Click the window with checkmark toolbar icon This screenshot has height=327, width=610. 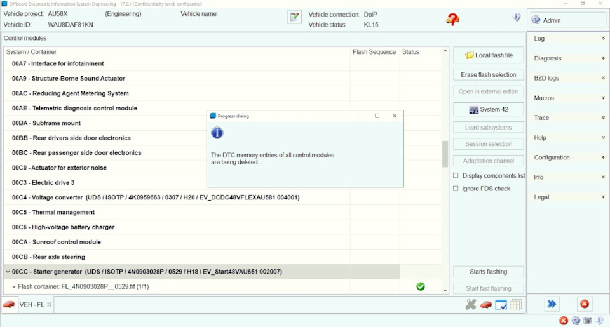point(501,305)
